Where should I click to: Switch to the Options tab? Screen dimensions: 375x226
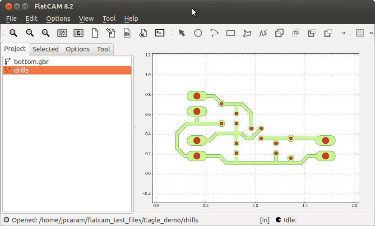click(x=78, y=49)
